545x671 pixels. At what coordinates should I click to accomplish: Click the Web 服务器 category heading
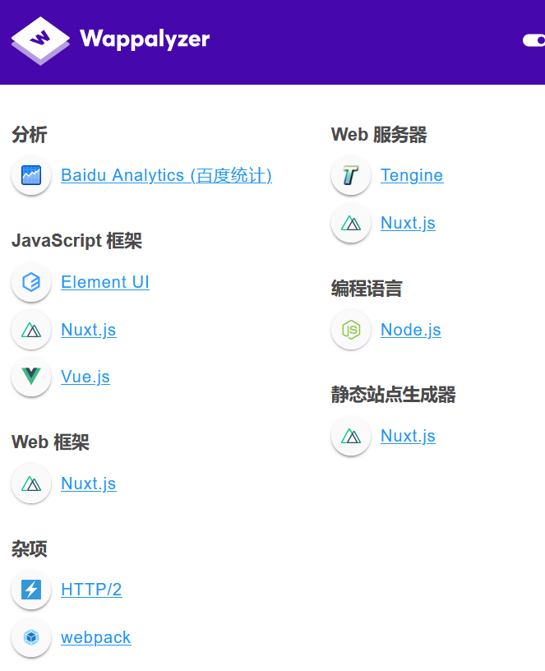379,134
